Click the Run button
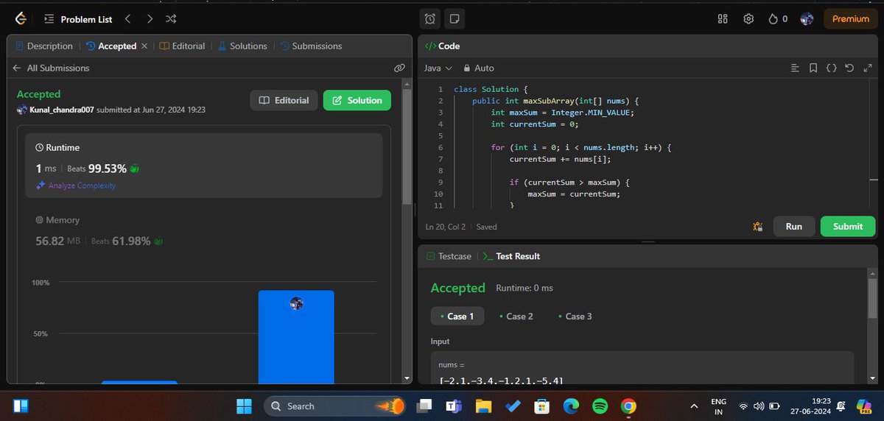Image resolution: width=884 pixels, height=421 pixels. tap(793, 226)
